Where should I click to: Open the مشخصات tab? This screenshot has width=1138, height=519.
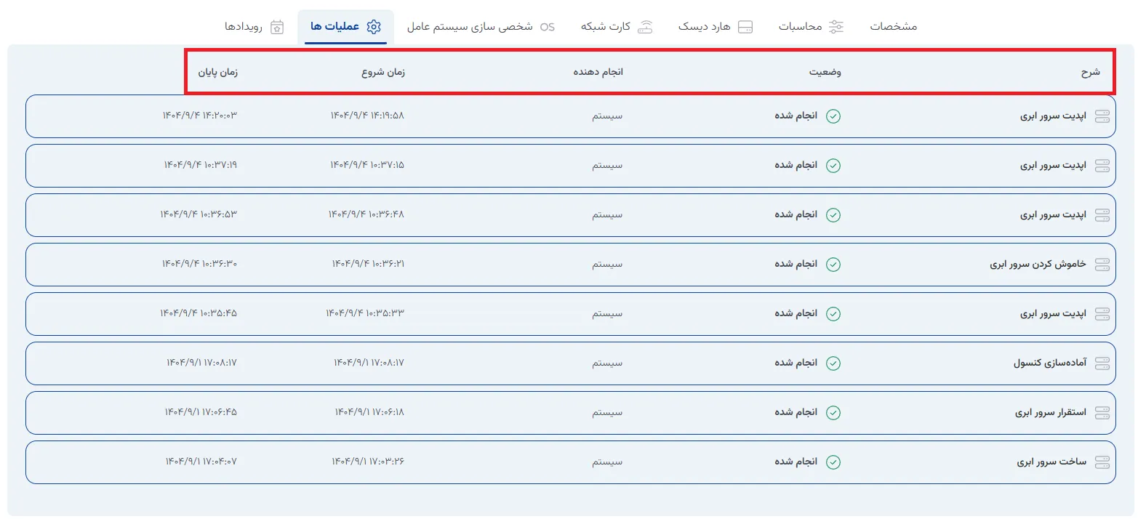pyautogui.click(x=894, y=27)
